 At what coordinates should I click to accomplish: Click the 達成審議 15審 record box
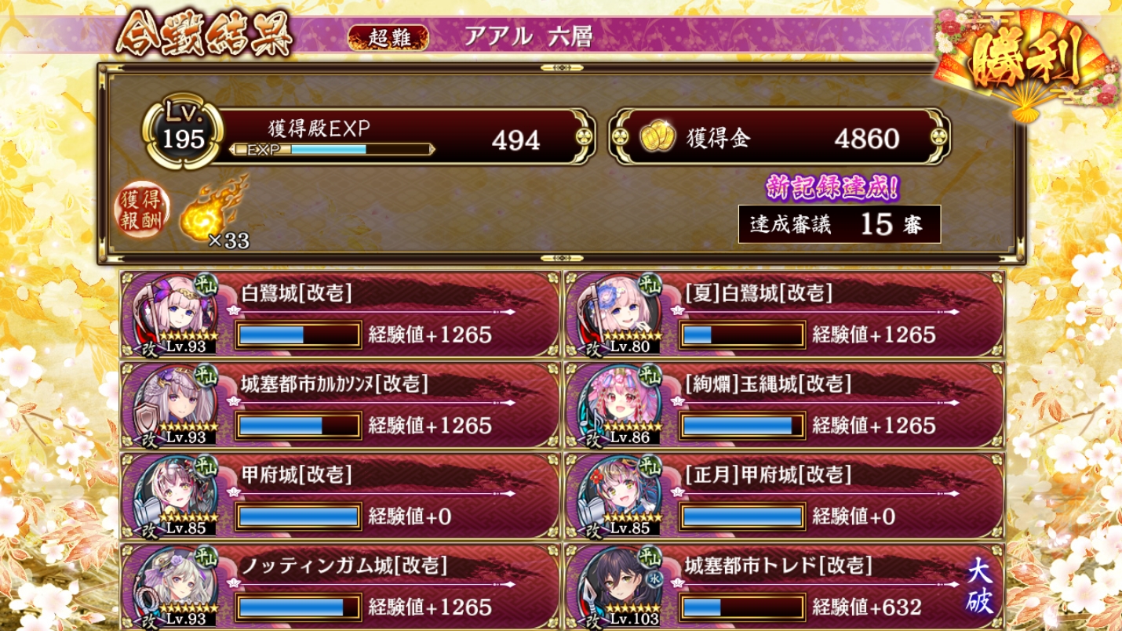pyautogui.click(x=840, y=224)
